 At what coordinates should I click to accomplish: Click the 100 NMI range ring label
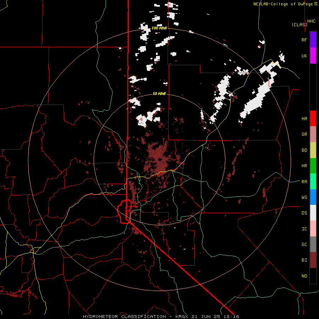pos(159,28)
